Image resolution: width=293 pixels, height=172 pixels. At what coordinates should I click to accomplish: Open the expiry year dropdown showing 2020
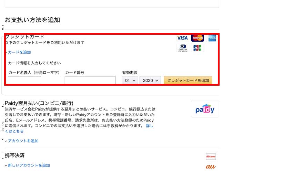(x=150, y=80)
